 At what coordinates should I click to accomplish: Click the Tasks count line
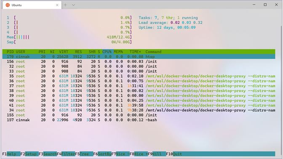pyautogui.click(x=168, y=18)
